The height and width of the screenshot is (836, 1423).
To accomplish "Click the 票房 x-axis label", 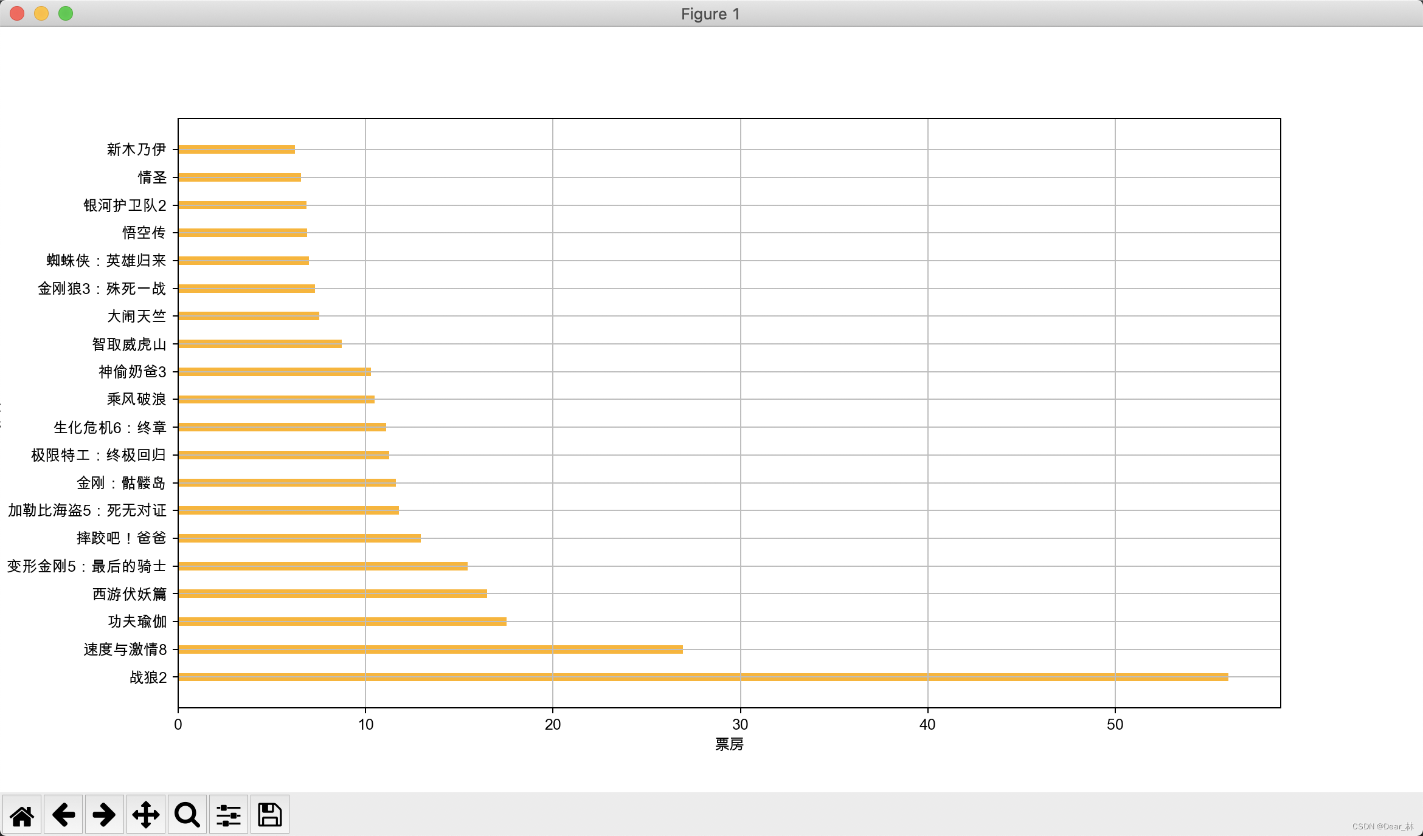I will pyautogui.click(x=729, y=744).
